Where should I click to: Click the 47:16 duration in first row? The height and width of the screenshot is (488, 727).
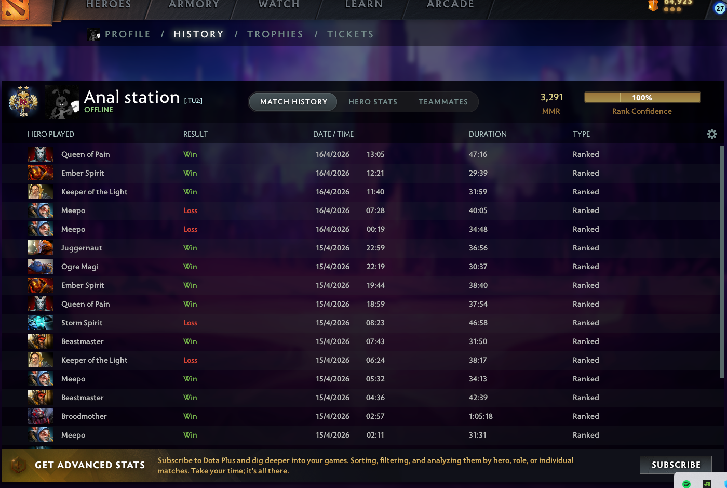478,154
